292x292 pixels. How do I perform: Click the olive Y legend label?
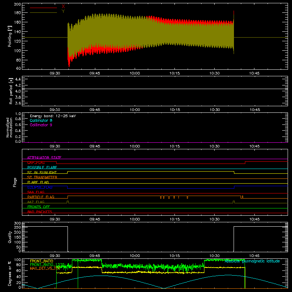pyautogui.click(x=63, y=11)
